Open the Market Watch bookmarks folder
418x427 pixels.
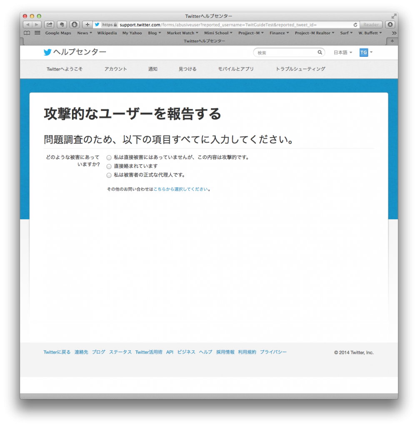coord(183,33)
